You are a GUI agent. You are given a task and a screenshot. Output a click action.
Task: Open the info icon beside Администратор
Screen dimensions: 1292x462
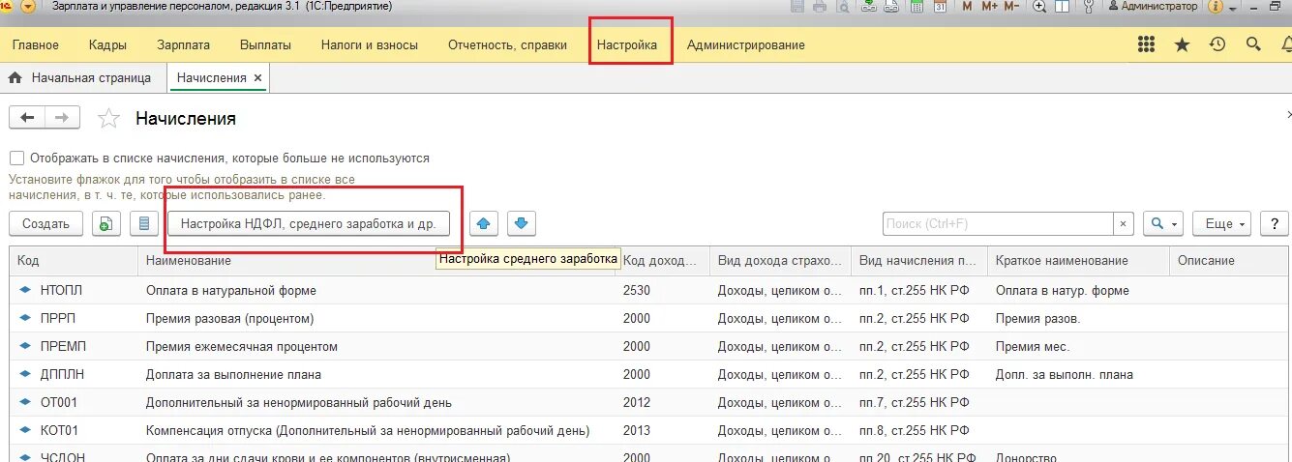tap(1215, 6)
